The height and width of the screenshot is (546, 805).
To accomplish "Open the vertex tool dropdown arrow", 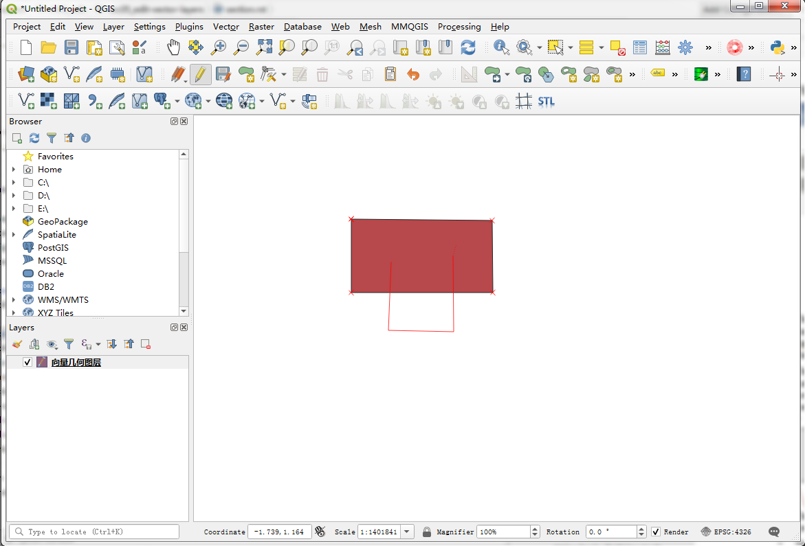I will (284, 74).
